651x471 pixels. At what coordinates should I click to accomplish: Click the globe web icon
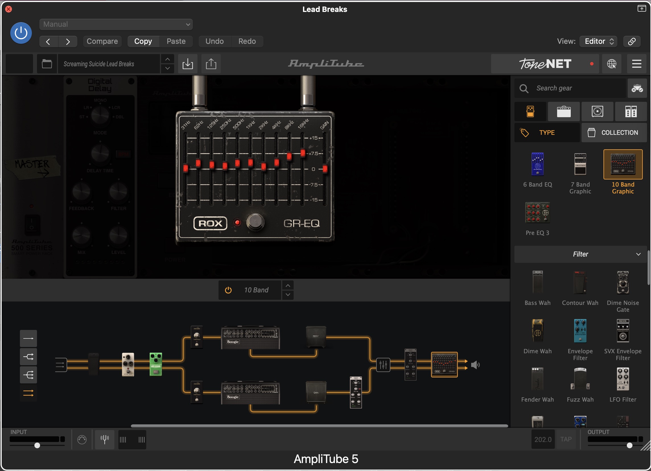click(x=611, y=64)
